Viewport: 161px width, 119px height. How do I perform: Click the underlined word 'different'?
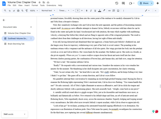point(89,112)
